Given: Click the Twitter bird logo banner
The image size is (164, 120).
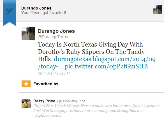Looking at the screenshot, I should coord(10,13).
